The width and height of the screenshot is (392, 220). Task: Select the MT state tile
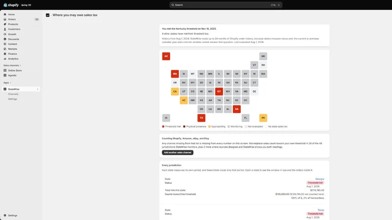click(193, 74)
